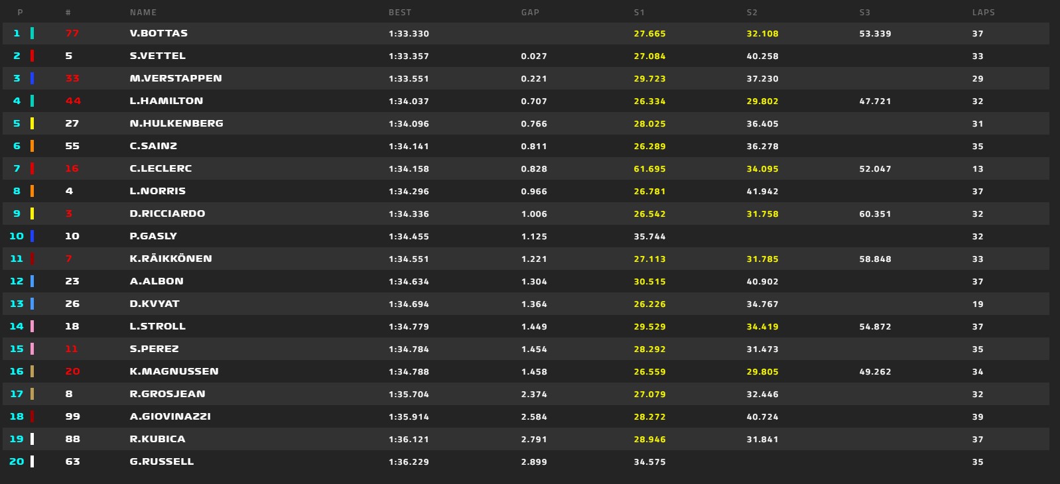The image size is (1060, 484).
Task: Click L.HAMILTON's teal team color bar
Action: 32,101
